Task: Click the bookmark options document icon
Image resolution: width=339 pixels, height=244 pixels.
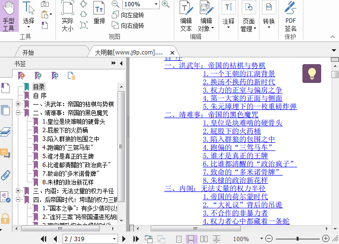Action: click(x=71, y=76)
